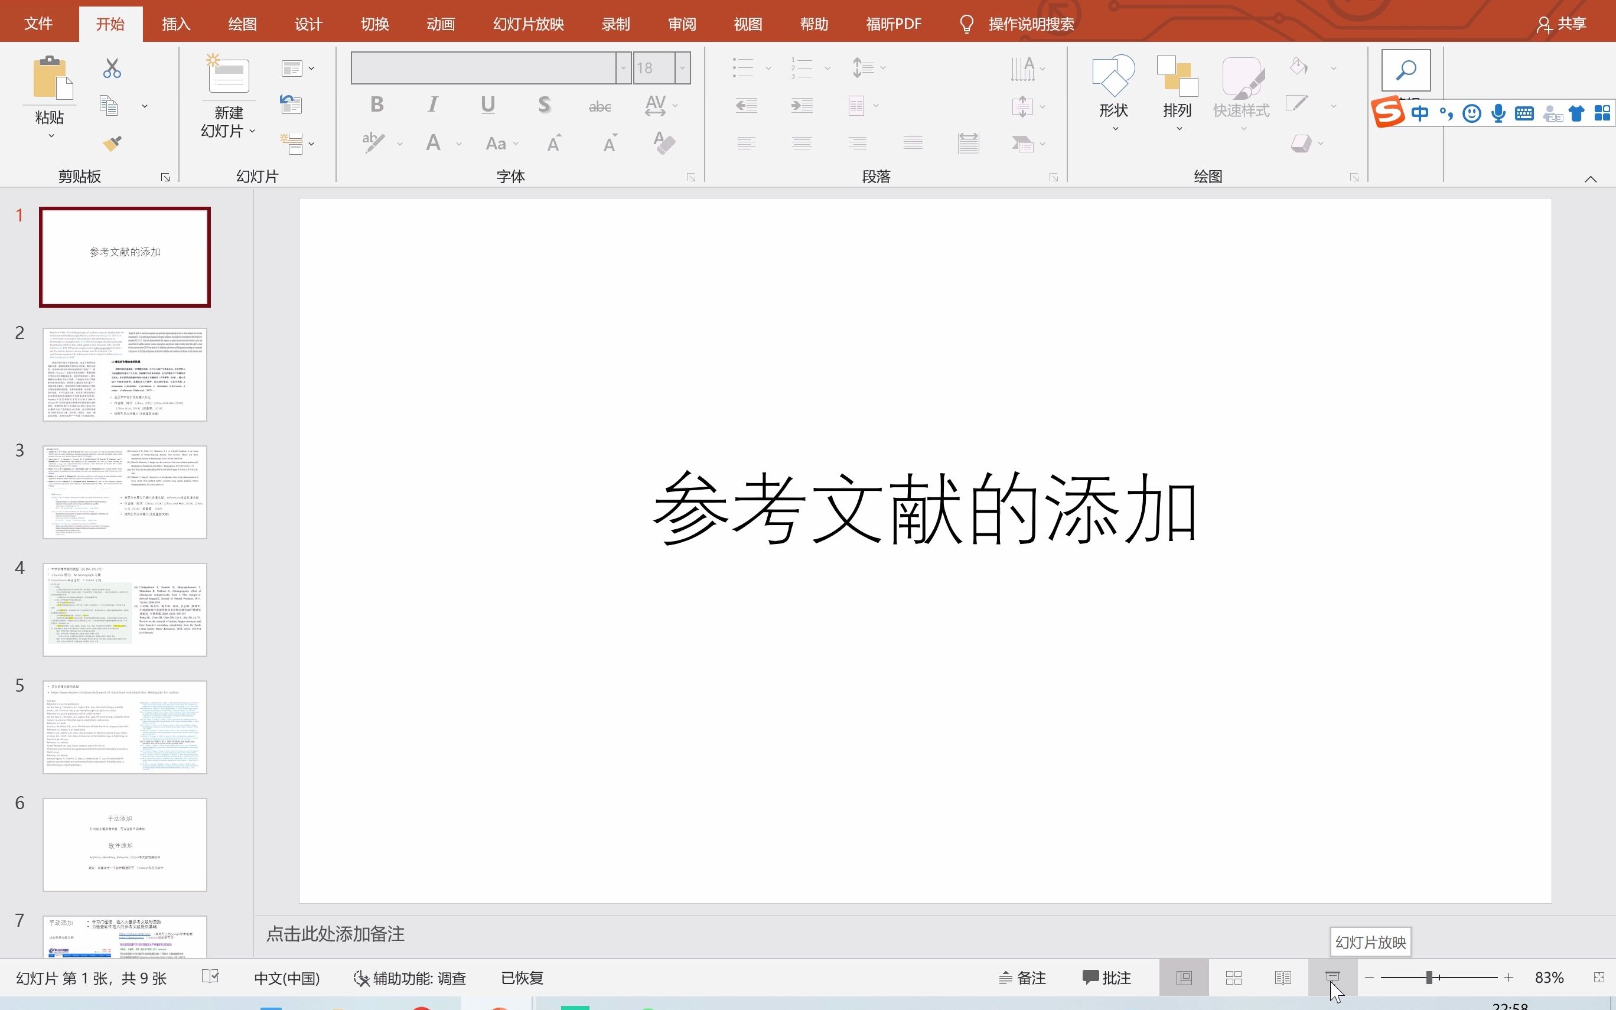This screenshot has width=1616, height=1010.
Task: Collapse the ribbon with the chevron
Action: click(1591, 178)
